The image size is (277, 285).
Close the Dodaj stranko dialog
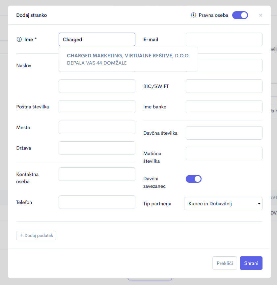click(x=261, y=15)
